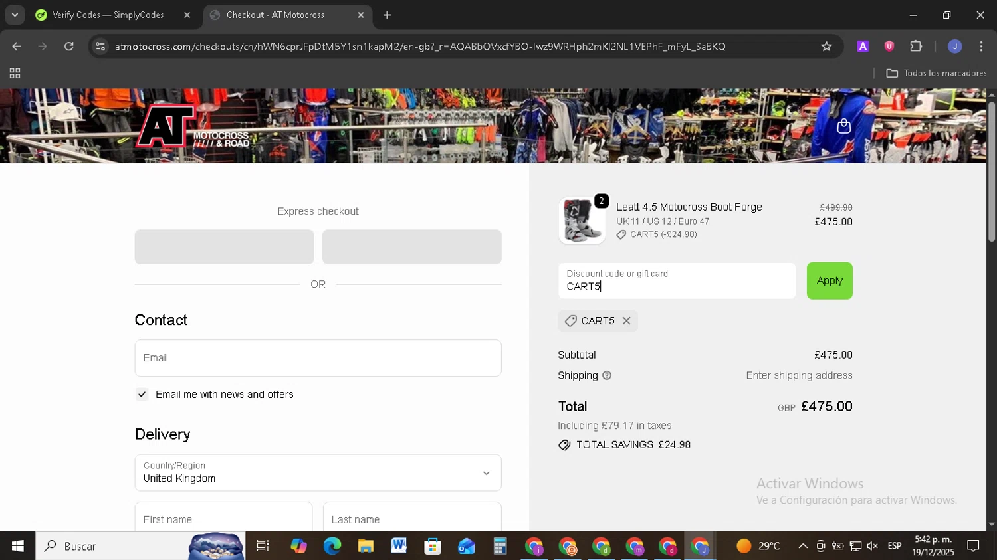Reload the checkout page
The image size is (997, 560).
[69, 47]
